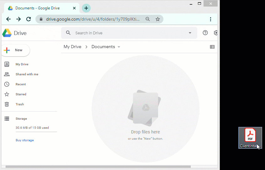
Task: Maximize the Chrome window
Action: [x=199, y=4]
